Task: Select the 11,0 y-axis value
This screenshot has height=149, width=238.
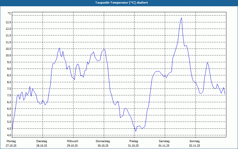Action: [8, 42]
